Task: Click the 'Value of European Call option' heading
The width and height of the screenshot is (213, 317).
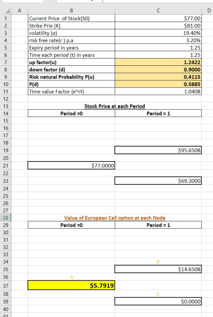Action: [x=115, y=218]
